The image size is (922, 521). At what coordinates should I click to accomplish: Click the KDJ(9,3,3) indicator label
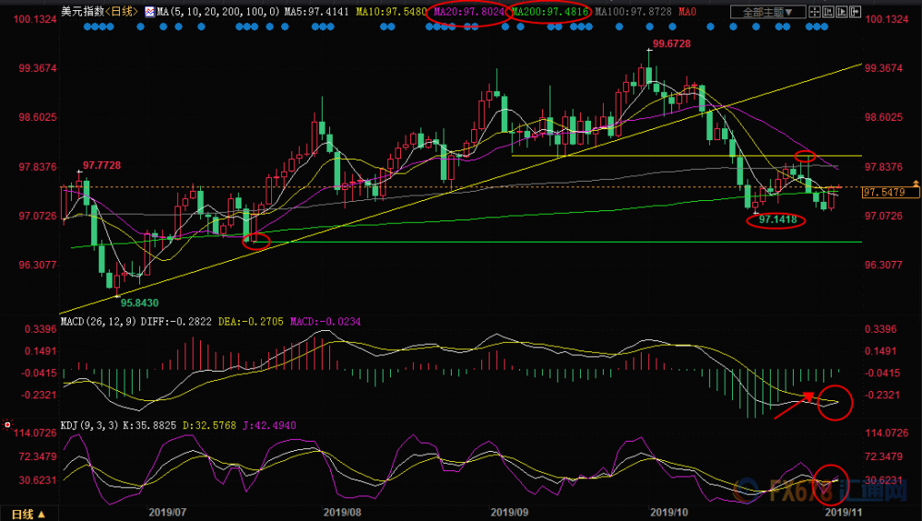pos(89,425)
